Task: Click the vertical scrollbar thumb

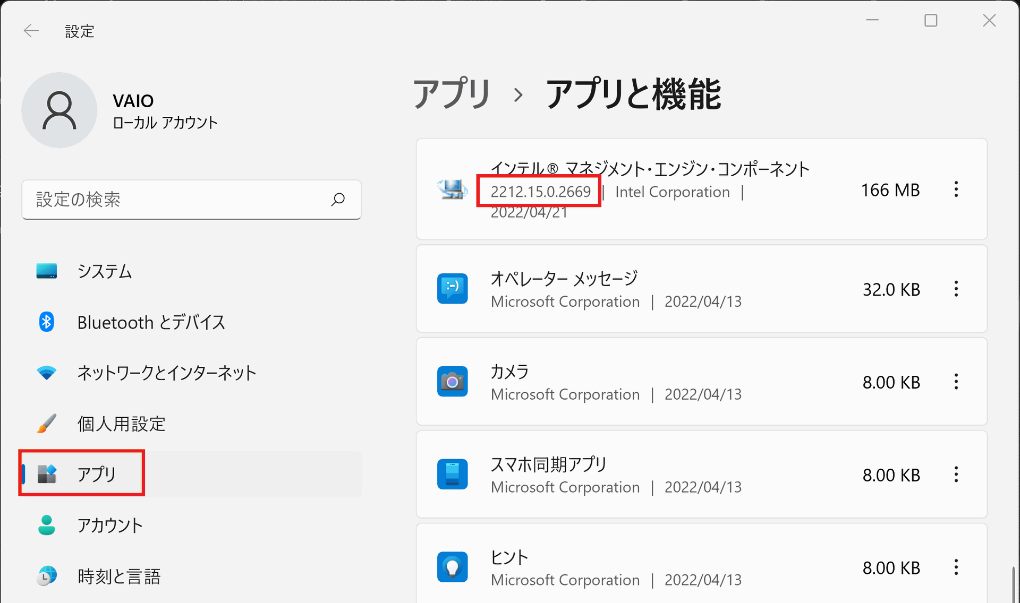Action: (x=1014, y=584)
